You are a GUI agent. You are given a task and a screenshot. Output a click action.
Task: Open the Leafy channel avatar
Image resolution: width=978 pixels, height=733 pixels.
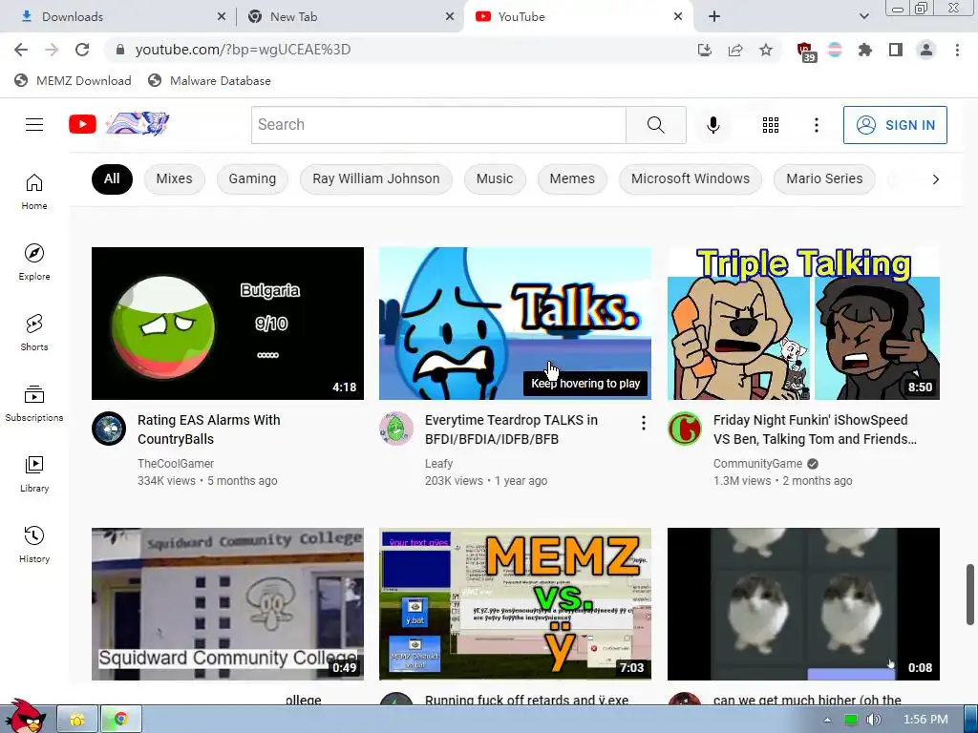pyautogui.click(x=396, y=429)
